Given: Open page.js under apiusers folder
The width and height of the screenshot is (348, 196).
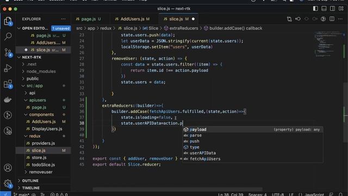Looking at the screenshot, I should coord(39,107).
